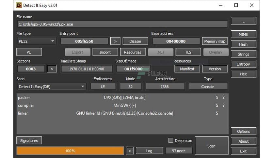Click the linker label in results
Screen dimensions: 273x158
pos(23,113)
